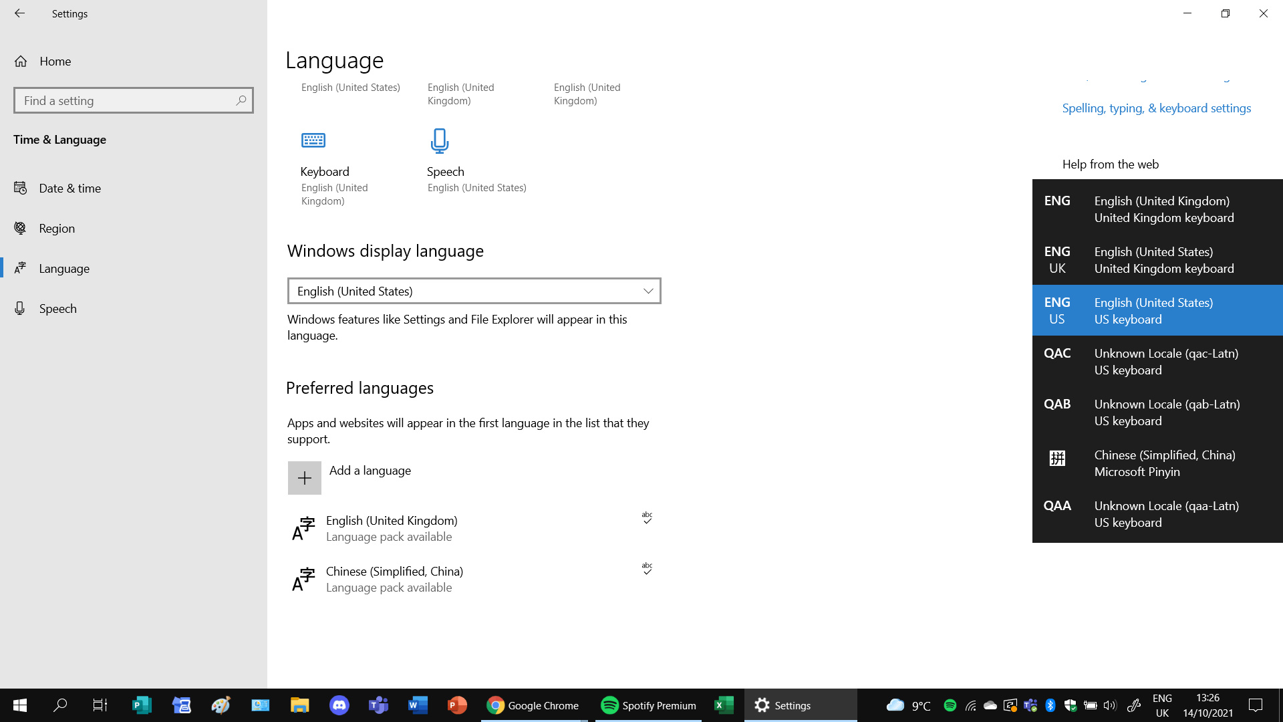Expand the Windows display language dropdown
Image resolution: width=1283 pixels, height=722 pixels.
click(x=474, y=291)
